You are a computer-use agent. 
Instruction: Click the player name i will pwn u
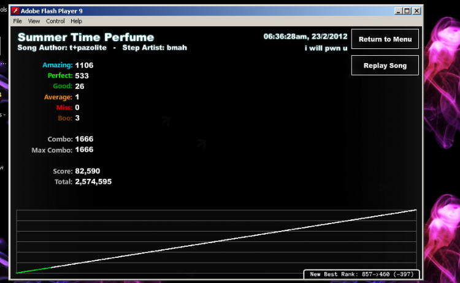(326, 48)
